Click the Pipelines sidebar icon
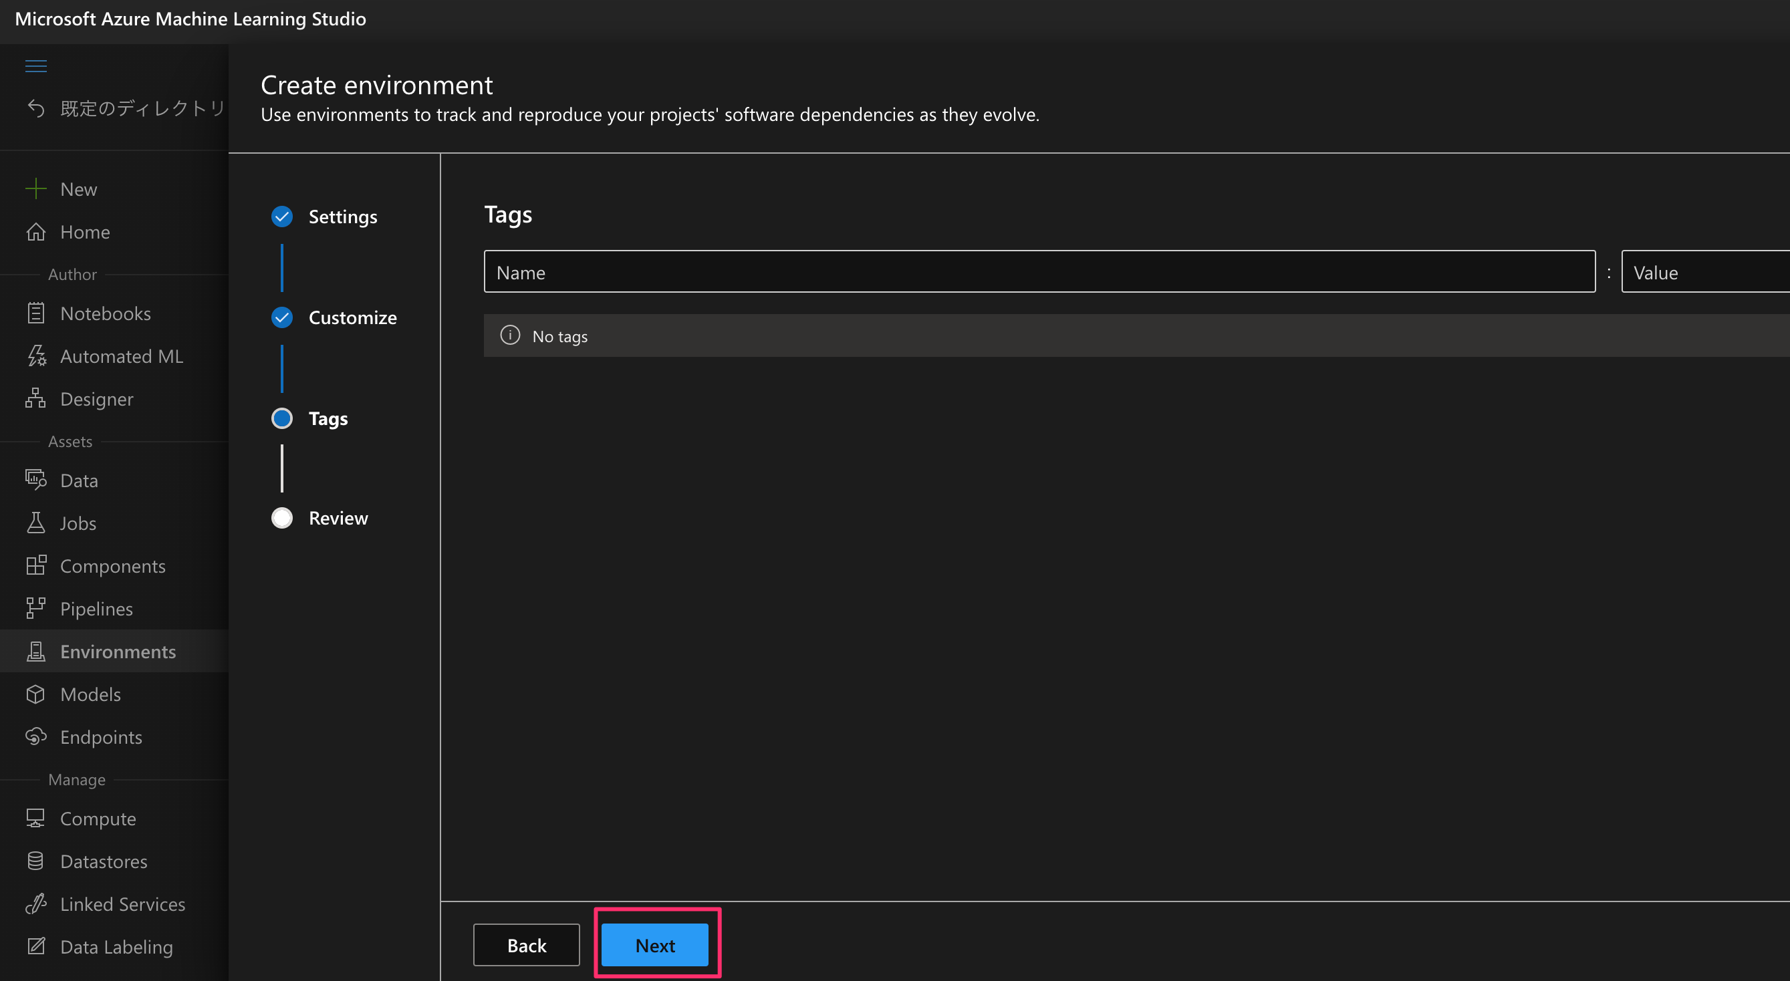Image resolution: width=1790 pixels, height=981 pixels. click(35, 609)
